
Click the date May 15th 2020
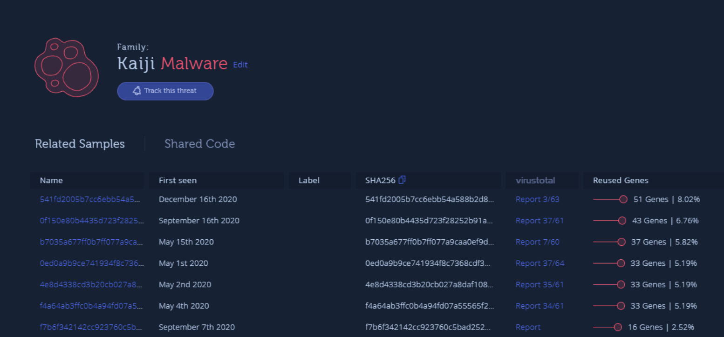[x=186, y=242]
